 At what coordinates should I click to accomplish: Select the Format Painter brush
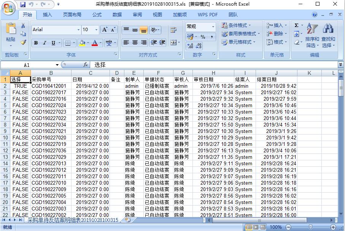(23, 42)
